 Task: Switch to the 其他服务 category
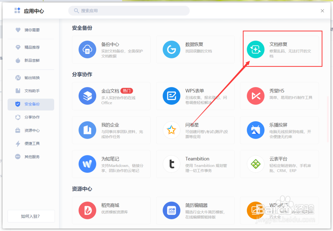pos(31,157)
